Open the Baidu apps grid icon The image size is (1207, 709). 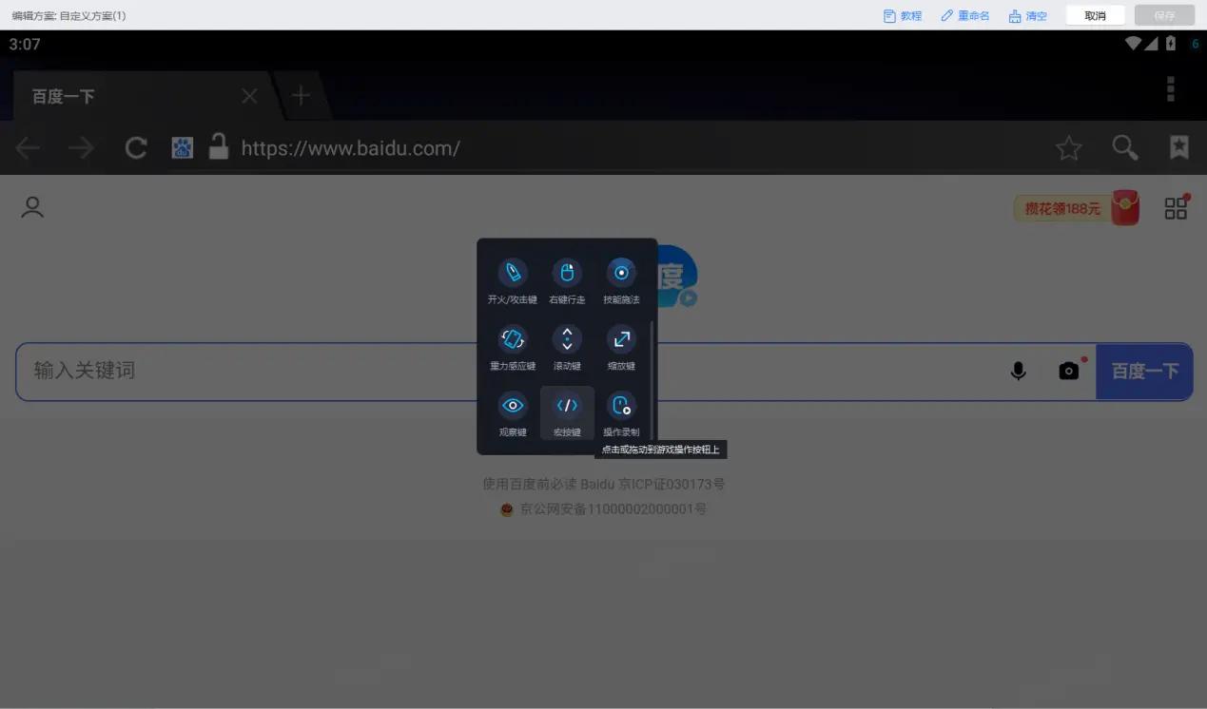coord(1177,208)
